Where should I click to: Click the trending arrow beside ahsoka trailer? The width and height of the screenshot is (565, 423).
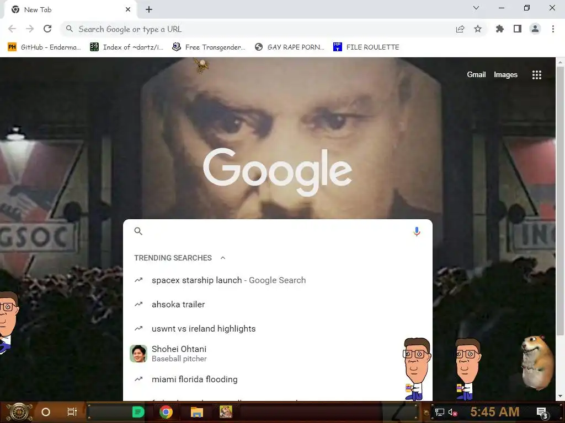[x=138, y=304]
